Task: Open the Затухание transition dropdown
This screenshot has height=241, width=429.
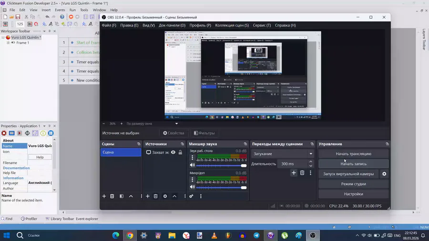Action: [x=283, y=154]
